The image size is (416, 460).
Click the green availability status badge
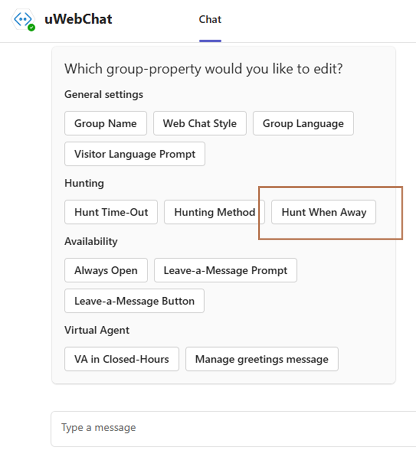tap(31, 28)
